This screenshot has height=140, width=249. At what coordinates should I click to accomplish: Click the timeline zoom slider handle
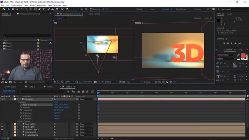point(102,138)
